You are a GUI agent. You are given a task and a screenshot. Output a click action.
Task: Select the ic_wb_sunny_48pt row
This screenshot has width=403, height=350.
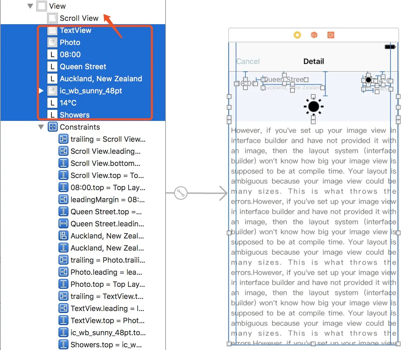coord(83,91)
